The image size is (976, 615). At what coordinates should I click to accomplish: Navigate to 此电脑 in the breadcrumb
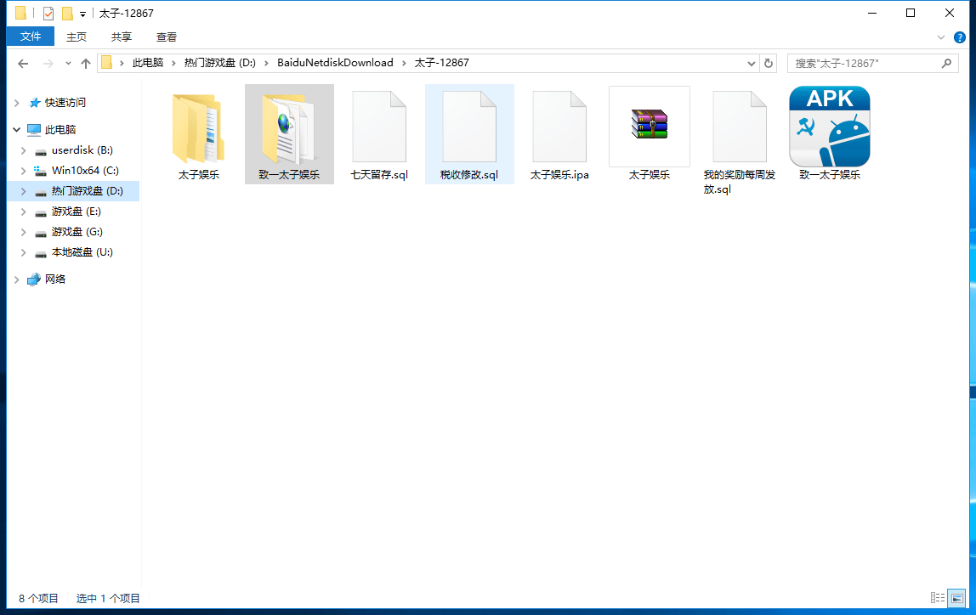coord(148,63)
